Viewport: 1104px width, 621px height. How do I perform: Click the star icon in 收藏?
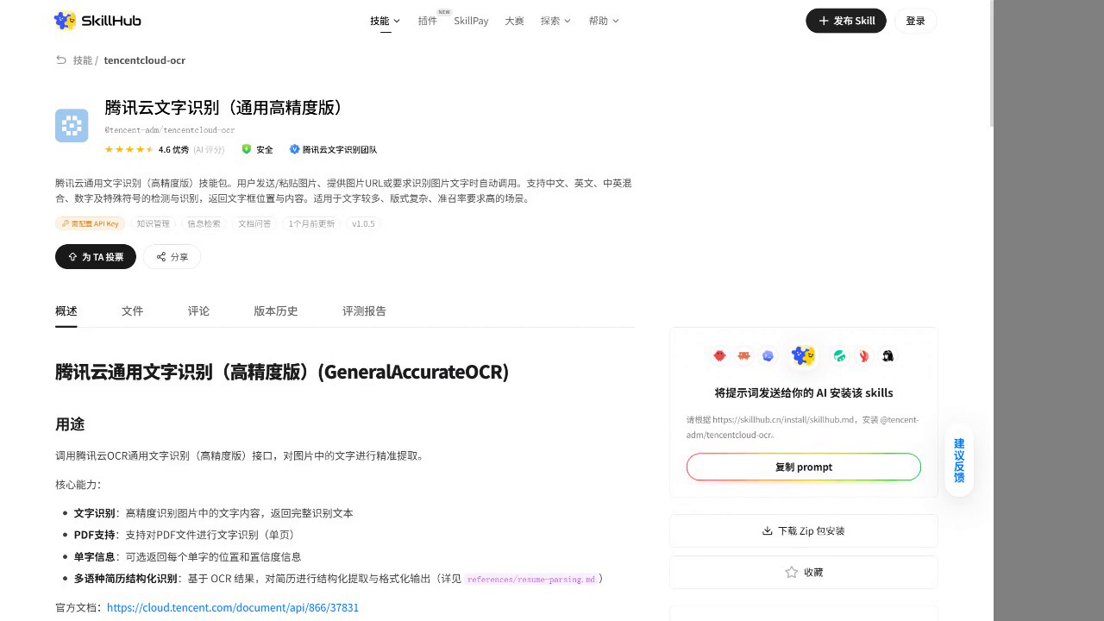pyautogui.click(x=792, y=572)
